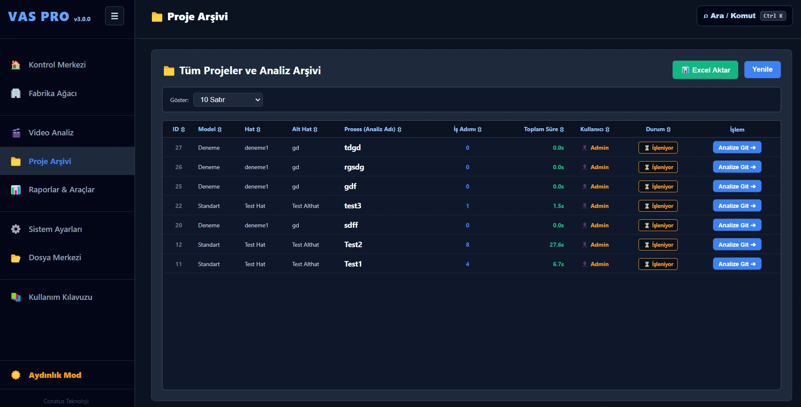Click the hamburger menu icon beside VAS PRO

(114, 16)
